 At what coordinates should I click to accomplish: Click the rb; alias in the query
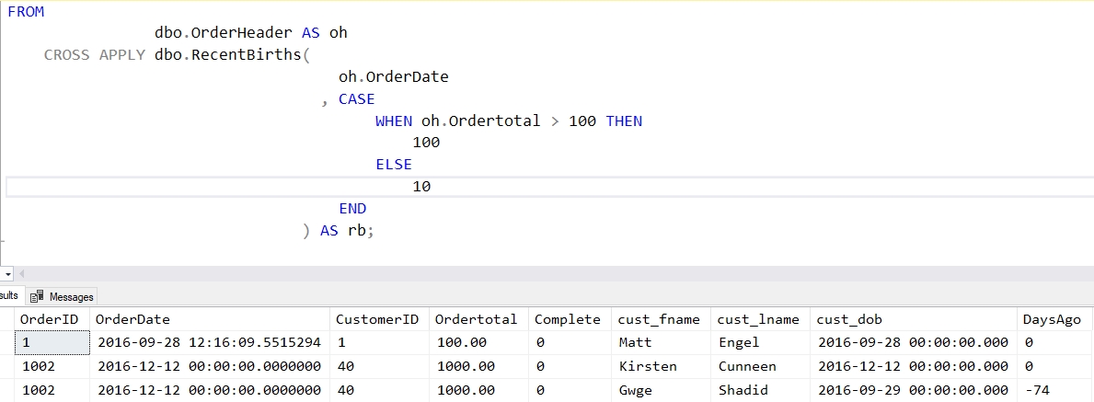click(x=362, y=230)
